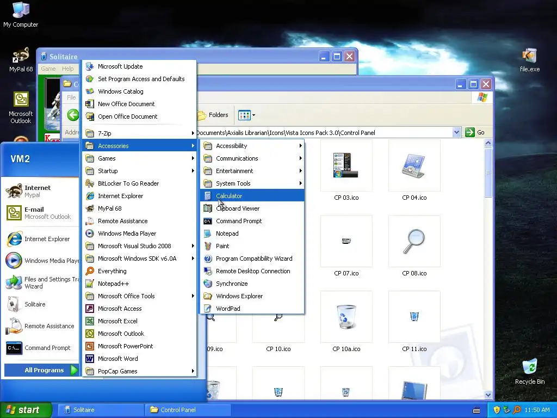This screenshot has width=557, height=418.
Task: Click the Microsoft Excel icon
Action: click(90, 321)
